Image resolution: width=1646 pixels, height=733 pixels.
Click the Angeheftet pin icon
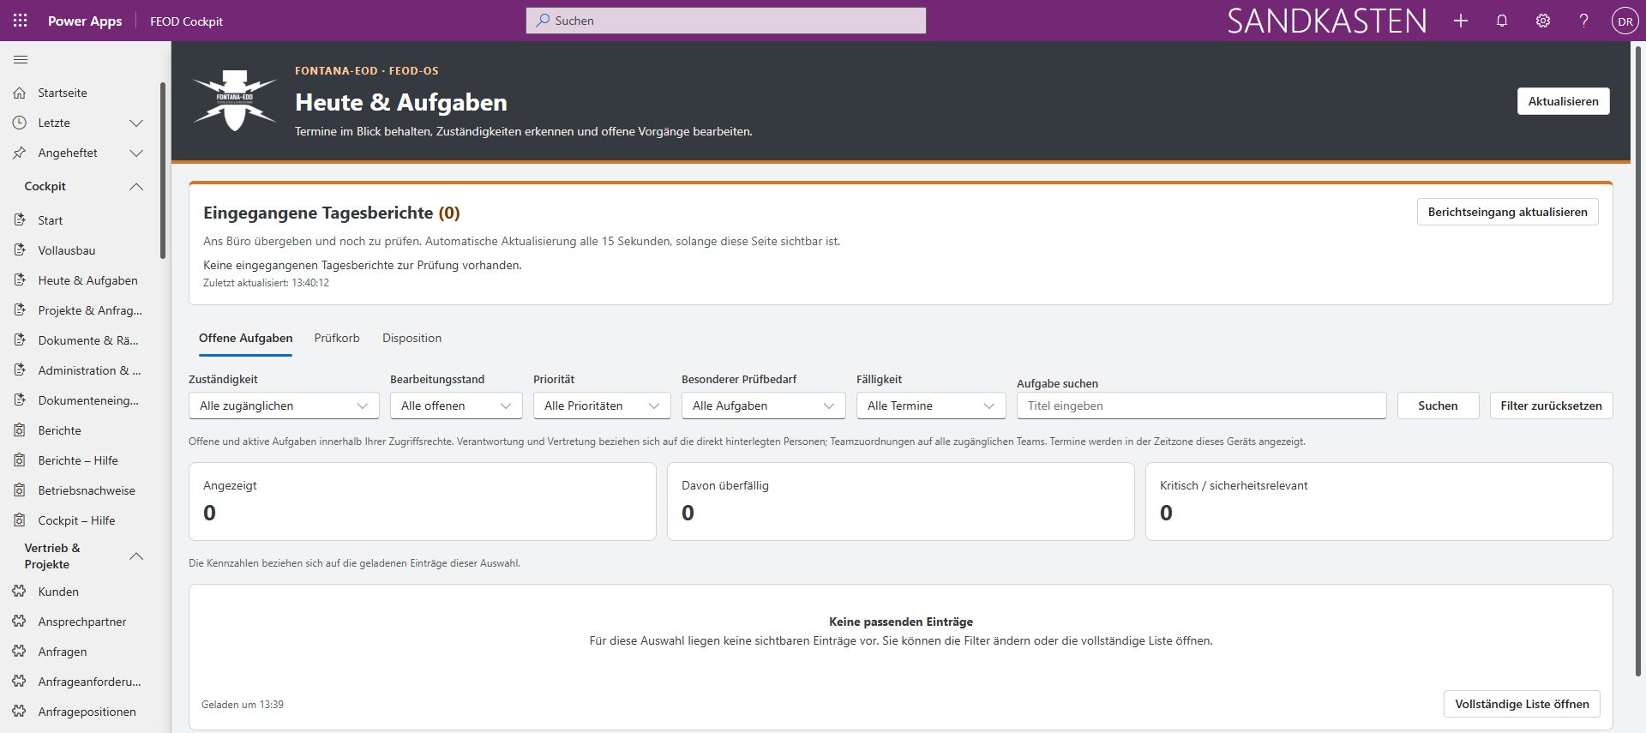point(20,153)
